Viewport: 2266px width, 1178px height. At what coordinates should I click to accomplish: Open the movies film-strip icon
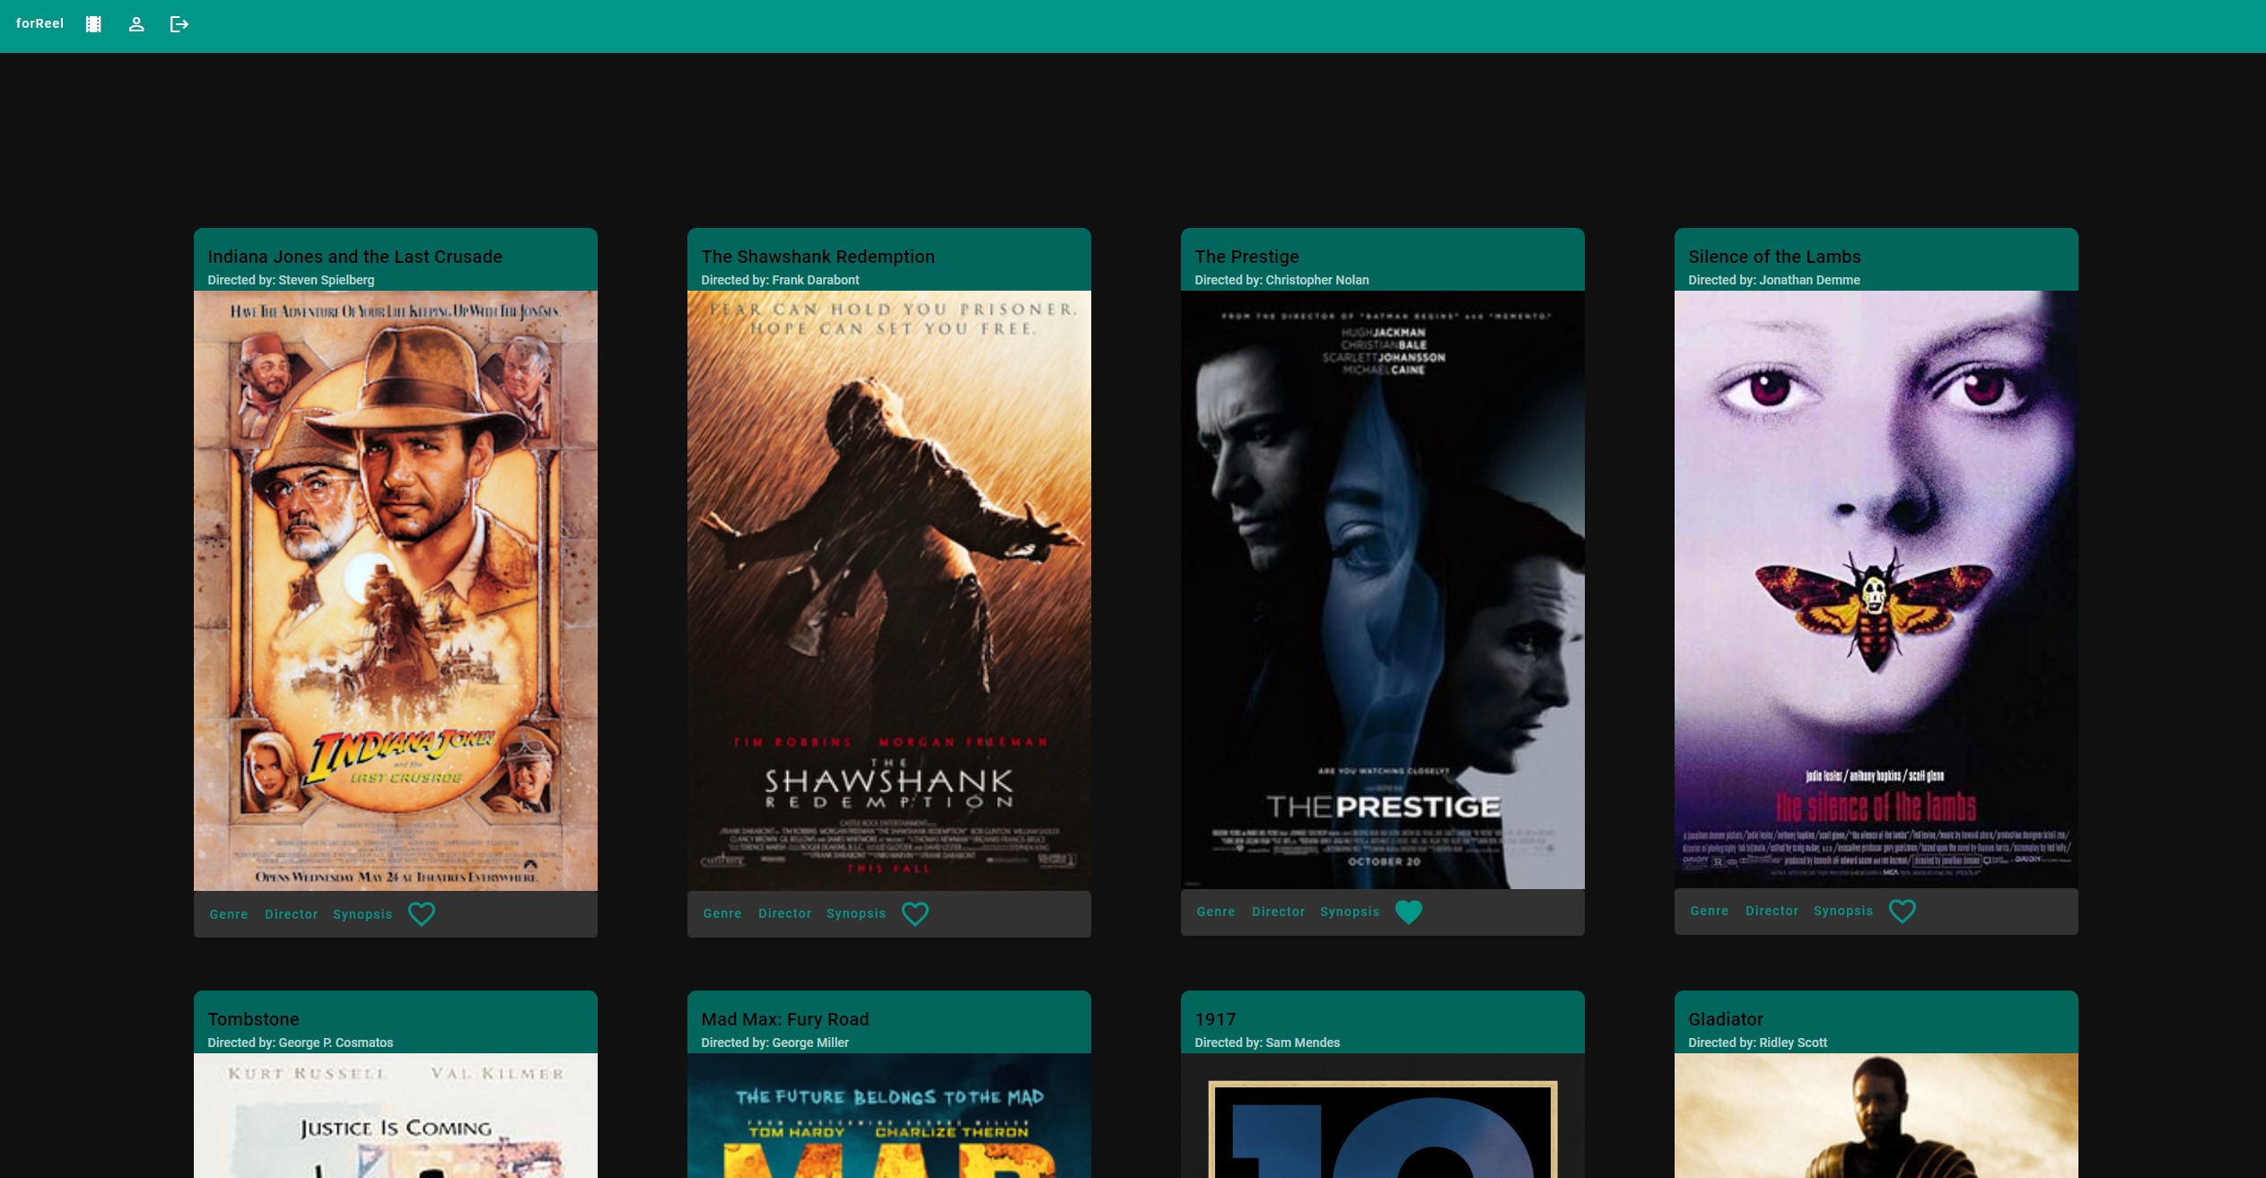pyautogui.click(x=93, y=24)
